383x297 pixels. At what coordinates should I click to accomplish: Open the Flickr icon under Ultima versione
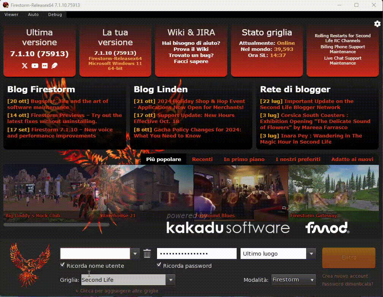45,66
